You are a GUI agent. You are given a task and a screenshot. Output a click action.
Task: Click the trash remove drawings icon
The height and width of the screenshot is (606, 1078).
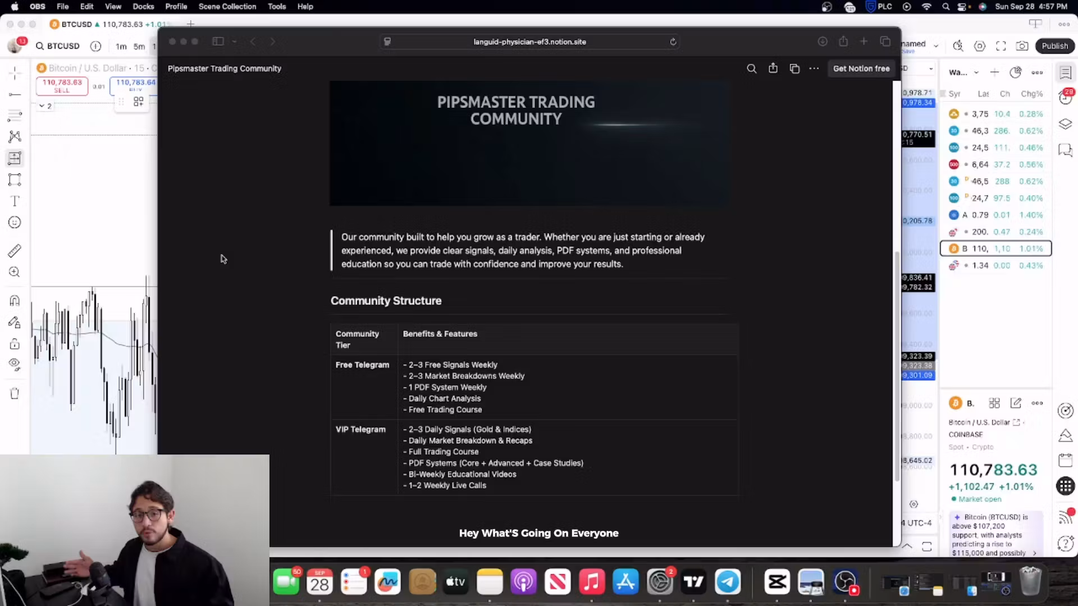pos(15,393)
